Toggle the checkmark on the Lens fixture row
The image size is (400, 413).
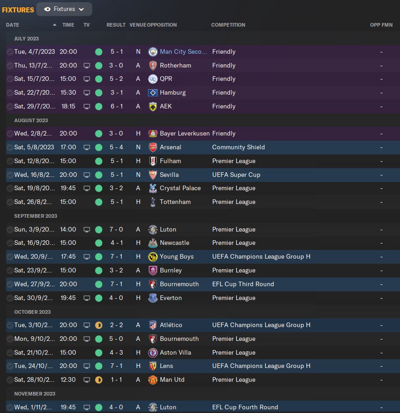[10, 366]
